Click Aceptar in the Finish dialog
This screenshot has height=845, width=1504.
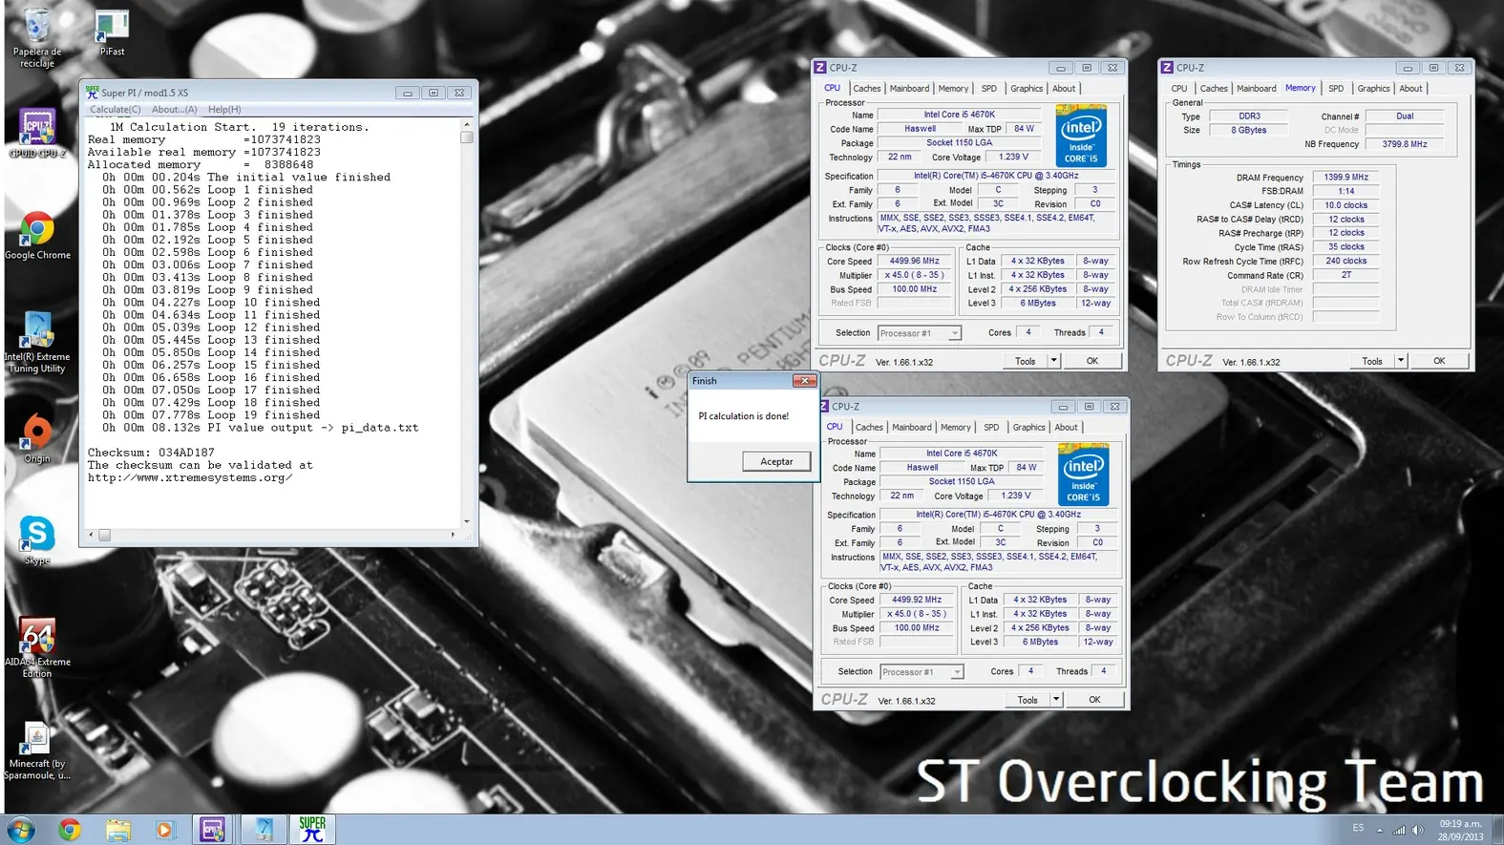tap(776, 461)
